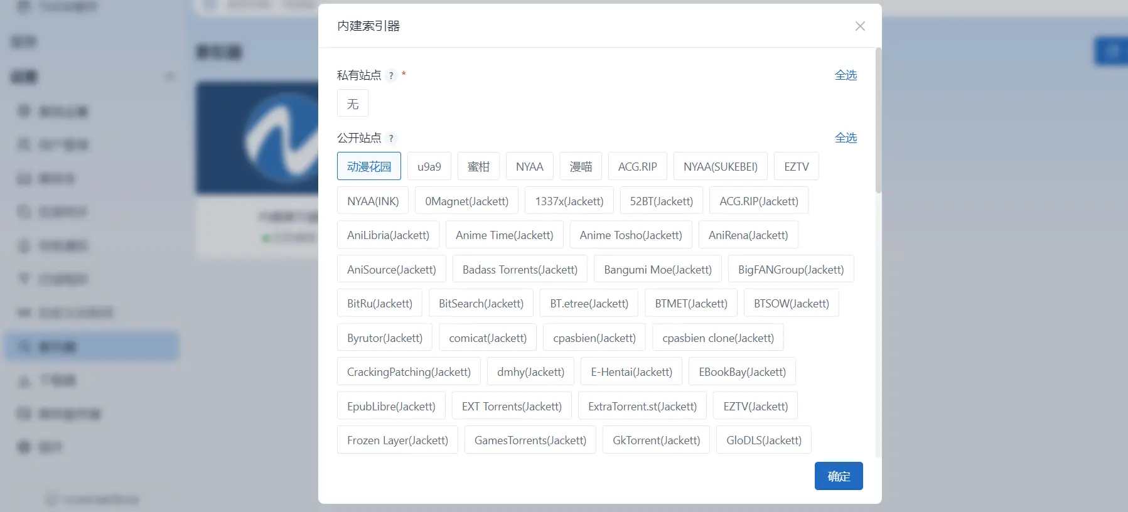Toggle GloDLS(Jackett) indexer
Image resolution: width=1128 pixels, height=512 pixels.
[x=764, y=440]
